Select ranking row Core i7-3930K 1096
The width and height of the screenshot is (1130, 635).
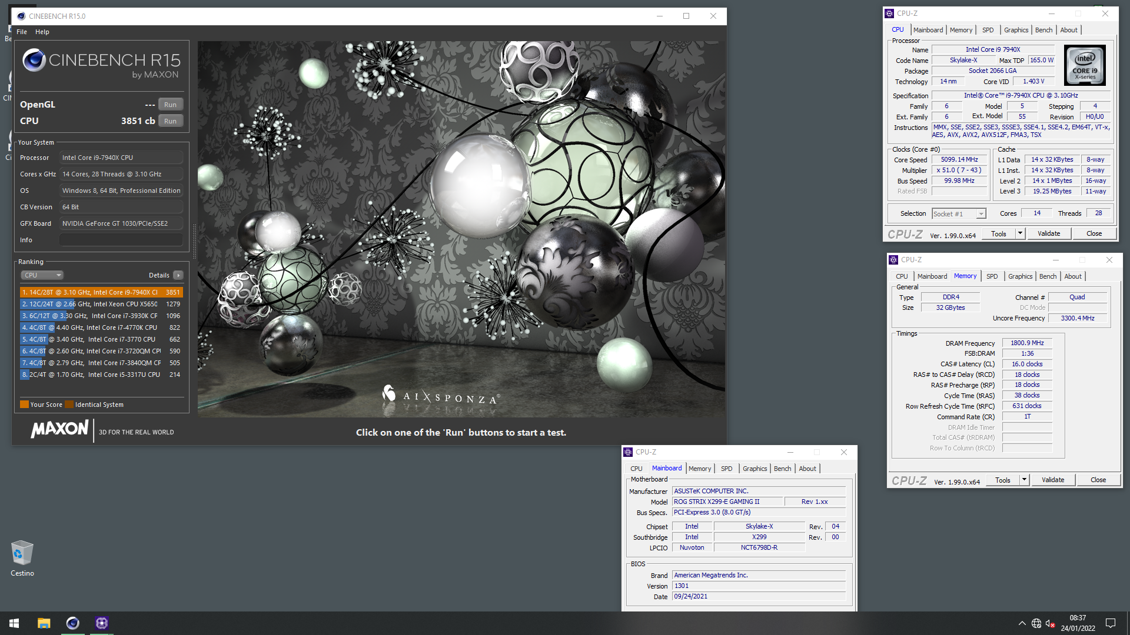click(x=101, y=316)
